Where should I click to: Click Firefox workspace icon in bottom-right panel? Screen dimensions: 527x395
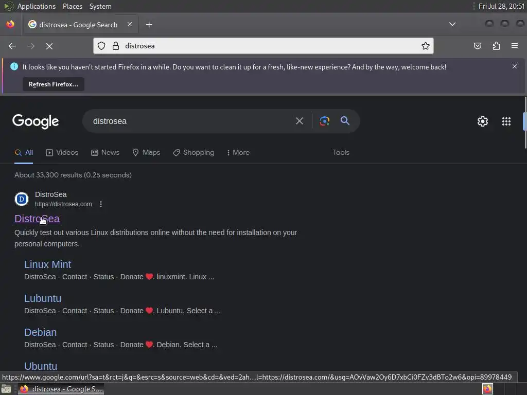point(487,389)
